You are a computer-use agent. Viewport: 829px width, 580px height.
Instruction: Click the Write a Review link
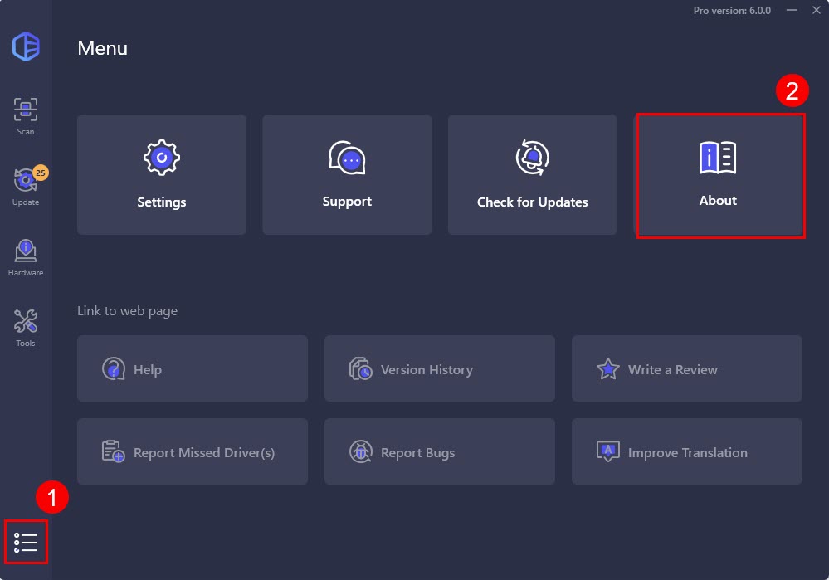(x=686, y=369)
